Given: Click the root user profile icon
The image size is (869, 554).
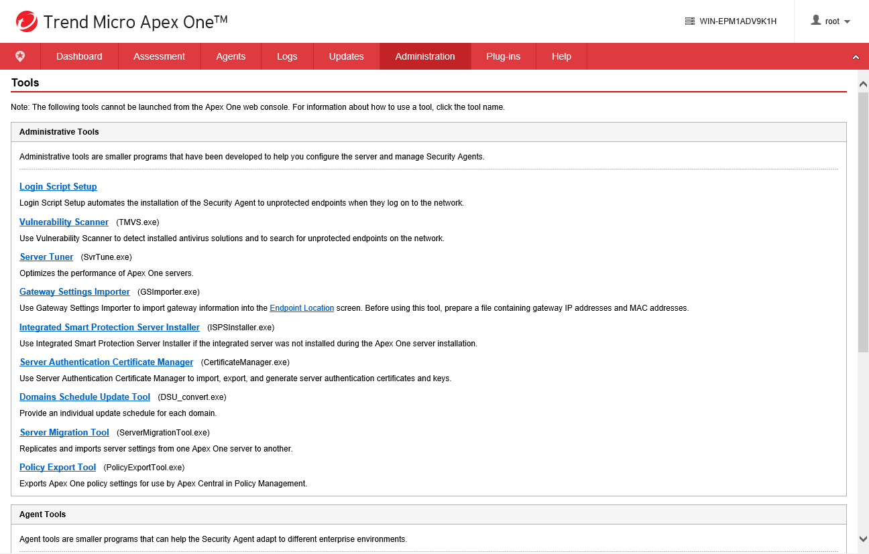Looking at the screenshot, I should pos(816,21).
